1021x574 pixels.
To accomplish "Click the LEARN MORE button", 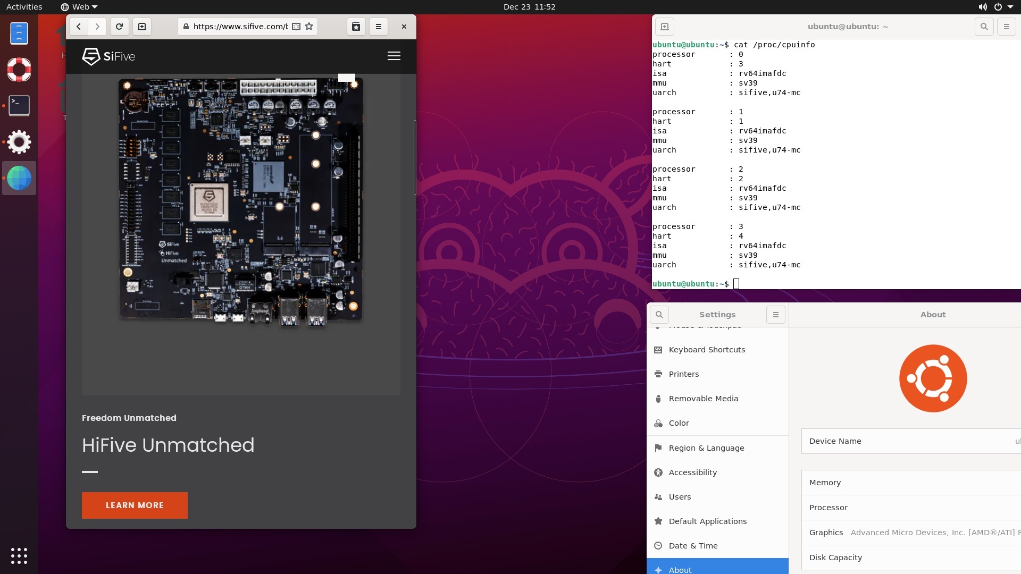I will tap(135, 505).
